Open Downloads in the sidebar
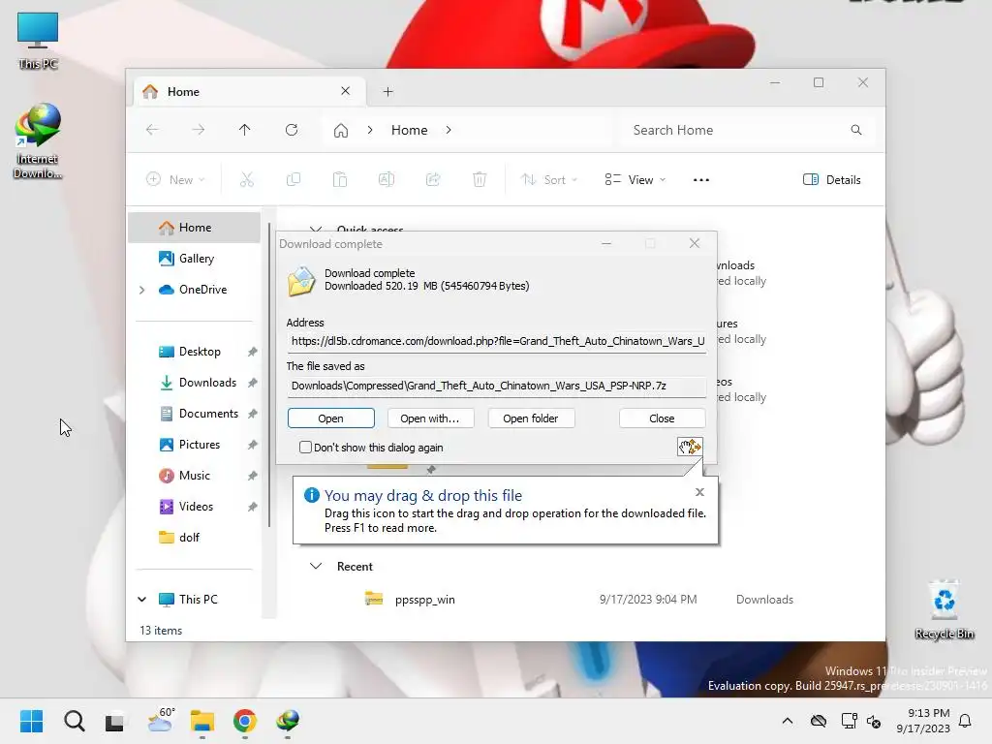 point(207,383)
